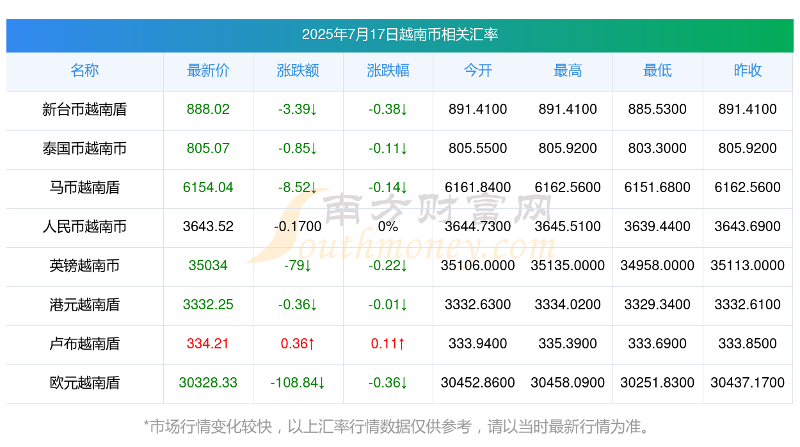
Task: Select the 今开 column header
Action: [x=478, y=70]
